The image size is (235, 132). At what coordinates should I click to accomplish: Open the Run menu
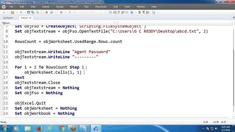tap(87, 7)
